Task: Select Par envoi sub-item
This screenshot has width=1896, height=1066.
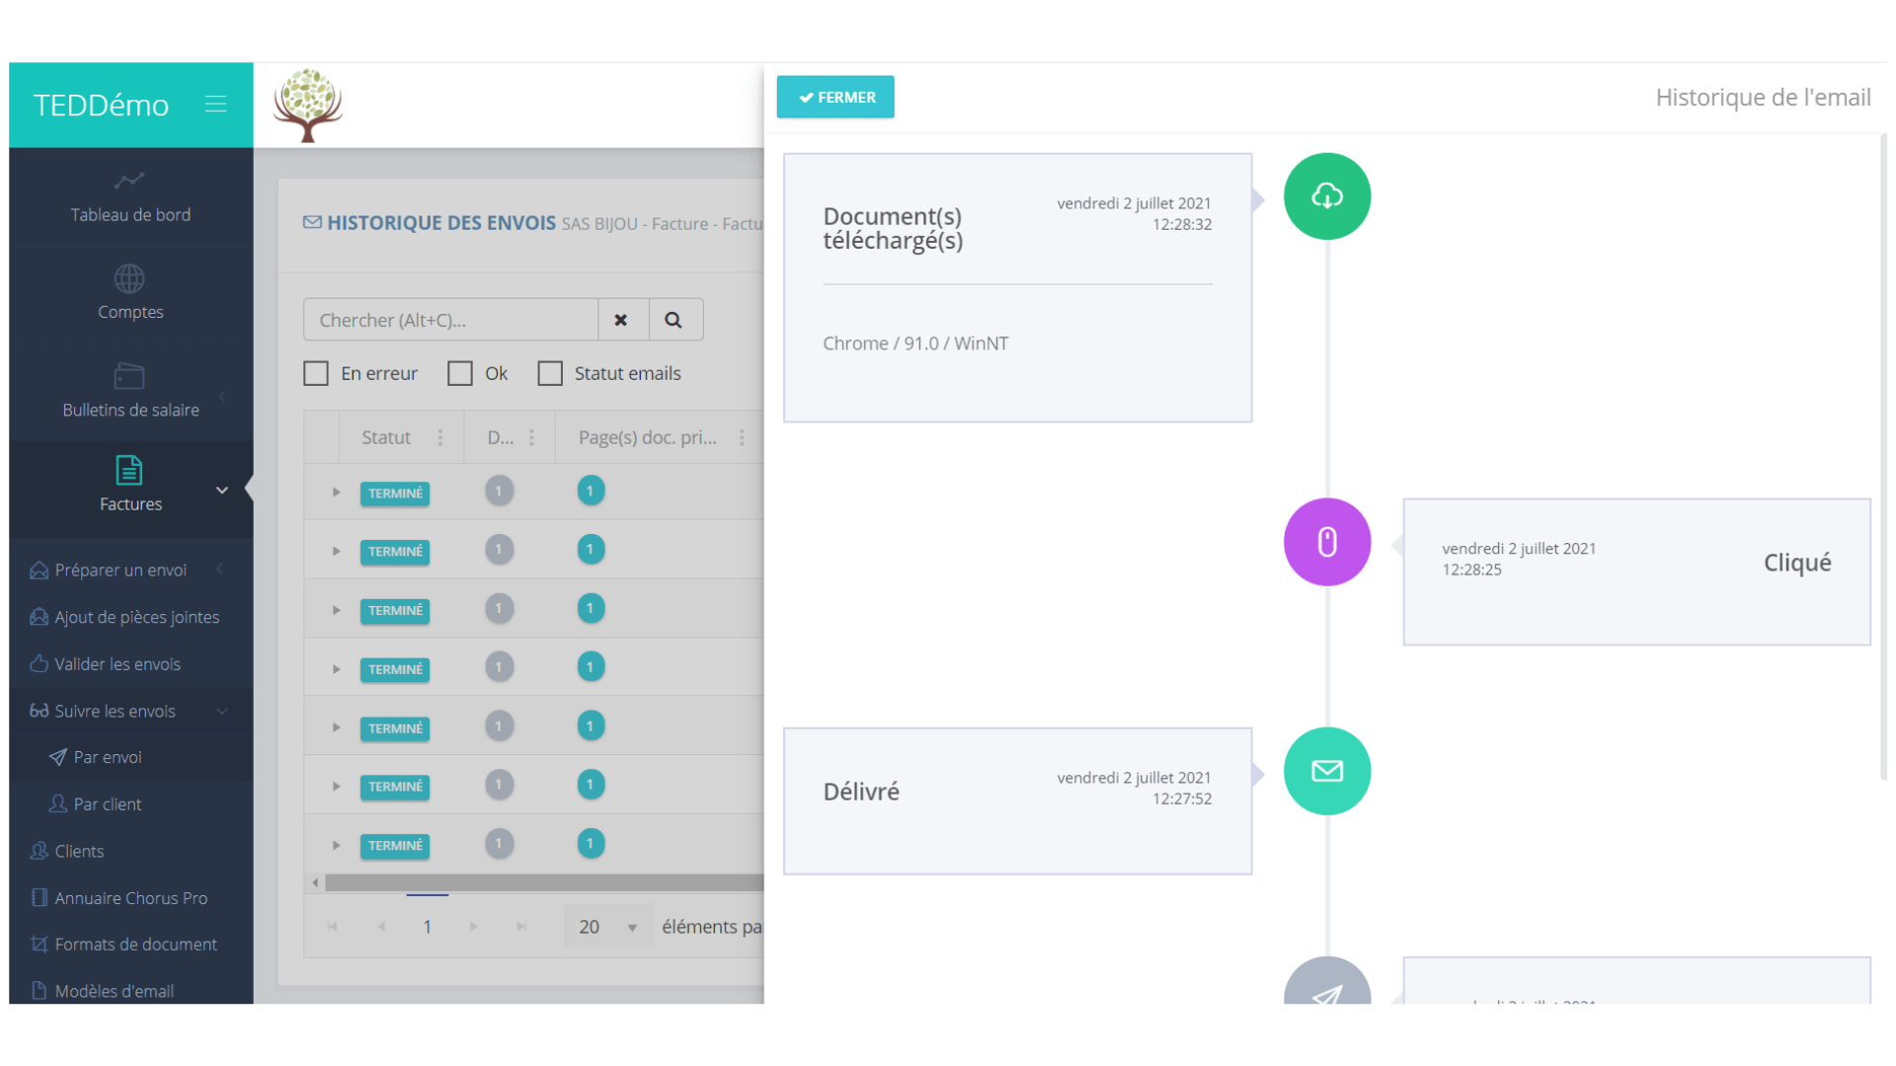Action: click(96, 757)
